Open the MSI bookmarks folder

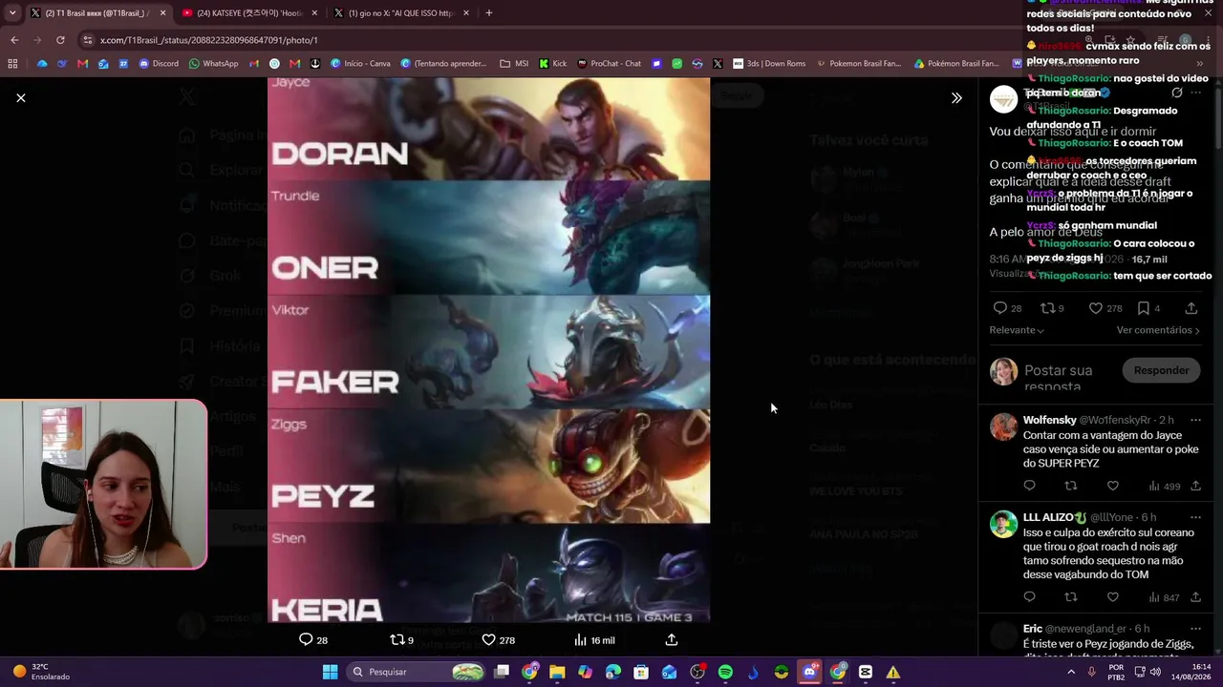pyautogui.click(x=514, y=64)
